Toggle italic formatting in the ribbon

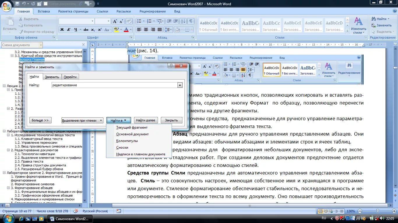68,30
